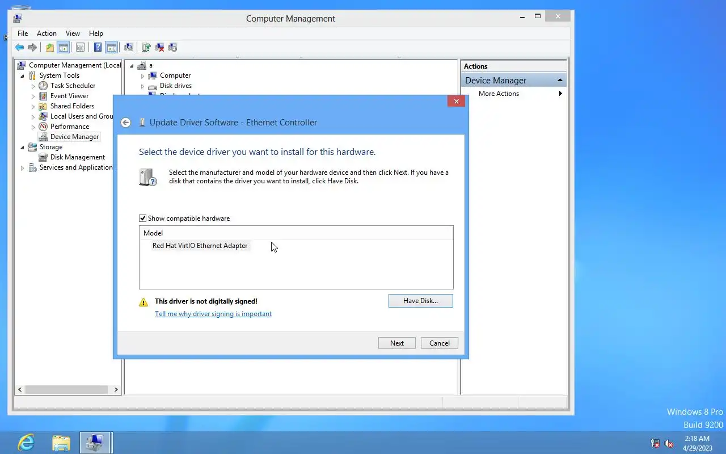Open File Explorer from the taskbar

(x=61, y=443)
